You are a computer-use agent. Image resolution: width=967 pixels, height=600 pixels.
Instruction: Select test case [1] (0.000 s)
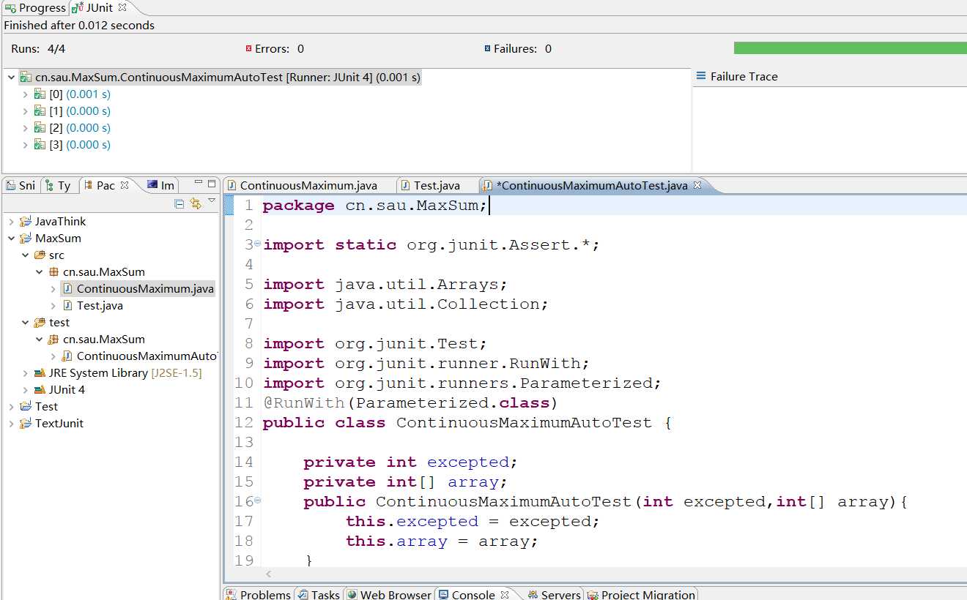(x=73, y=110)
